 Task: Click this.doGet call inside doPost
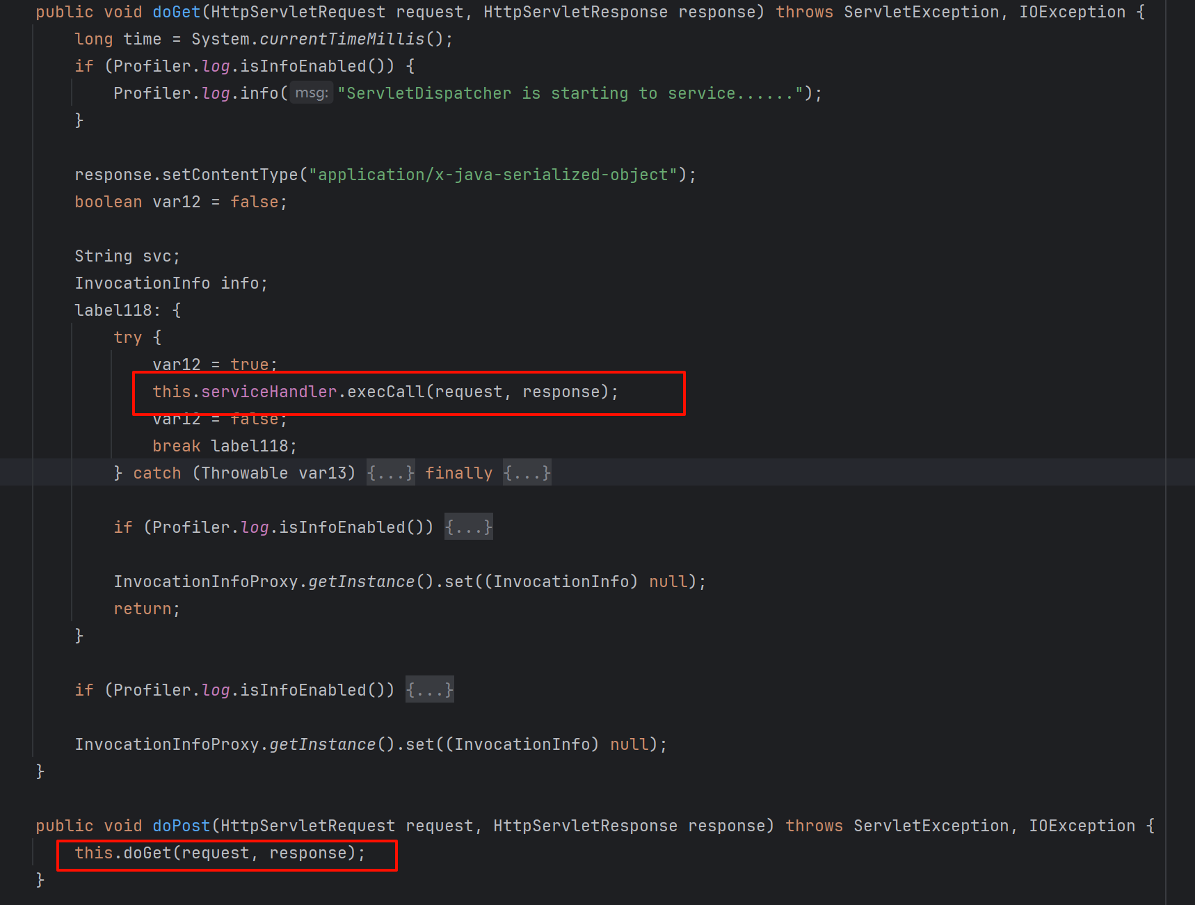[147, 853]
